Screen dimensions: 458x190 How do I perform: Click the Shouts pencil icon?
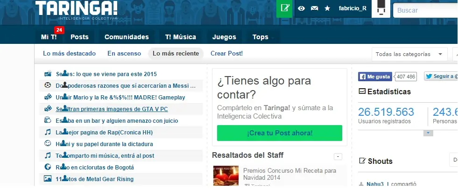(362, 161)
